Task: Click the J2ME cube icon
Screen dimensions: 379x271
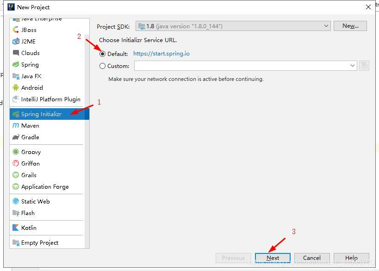Action: [16, 41]
